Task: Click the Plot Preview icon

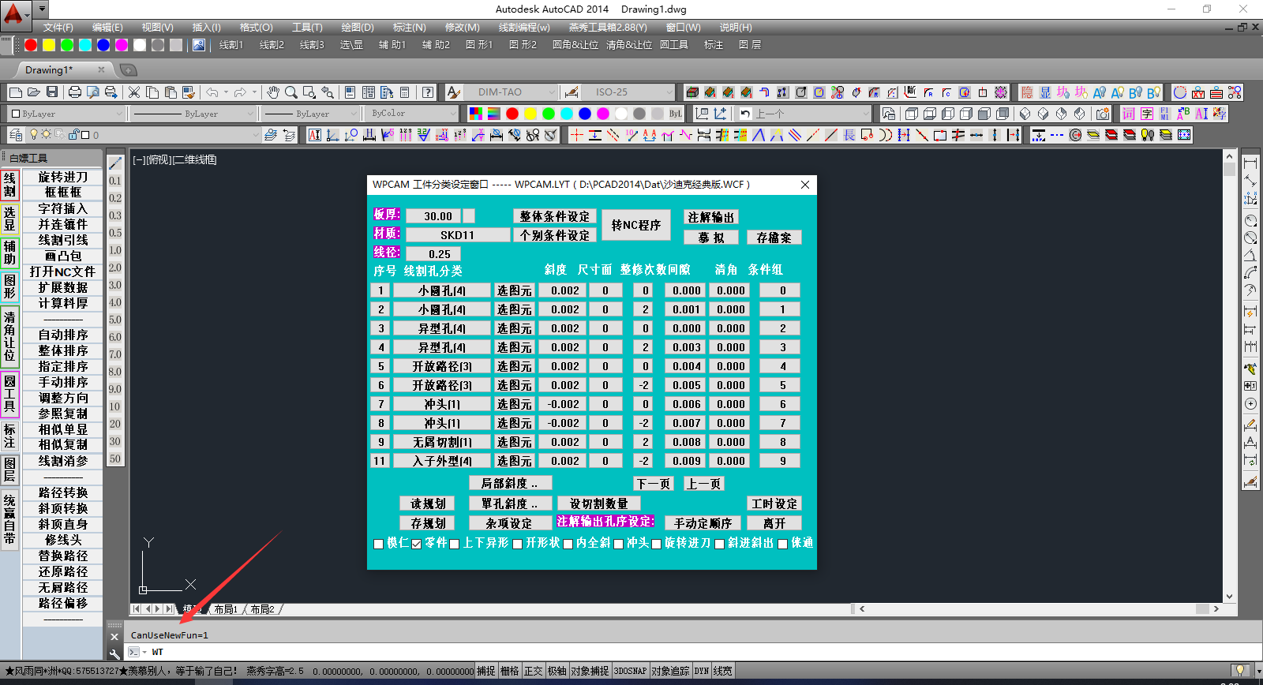Action: pyautogui.click(x=93, y=92)
